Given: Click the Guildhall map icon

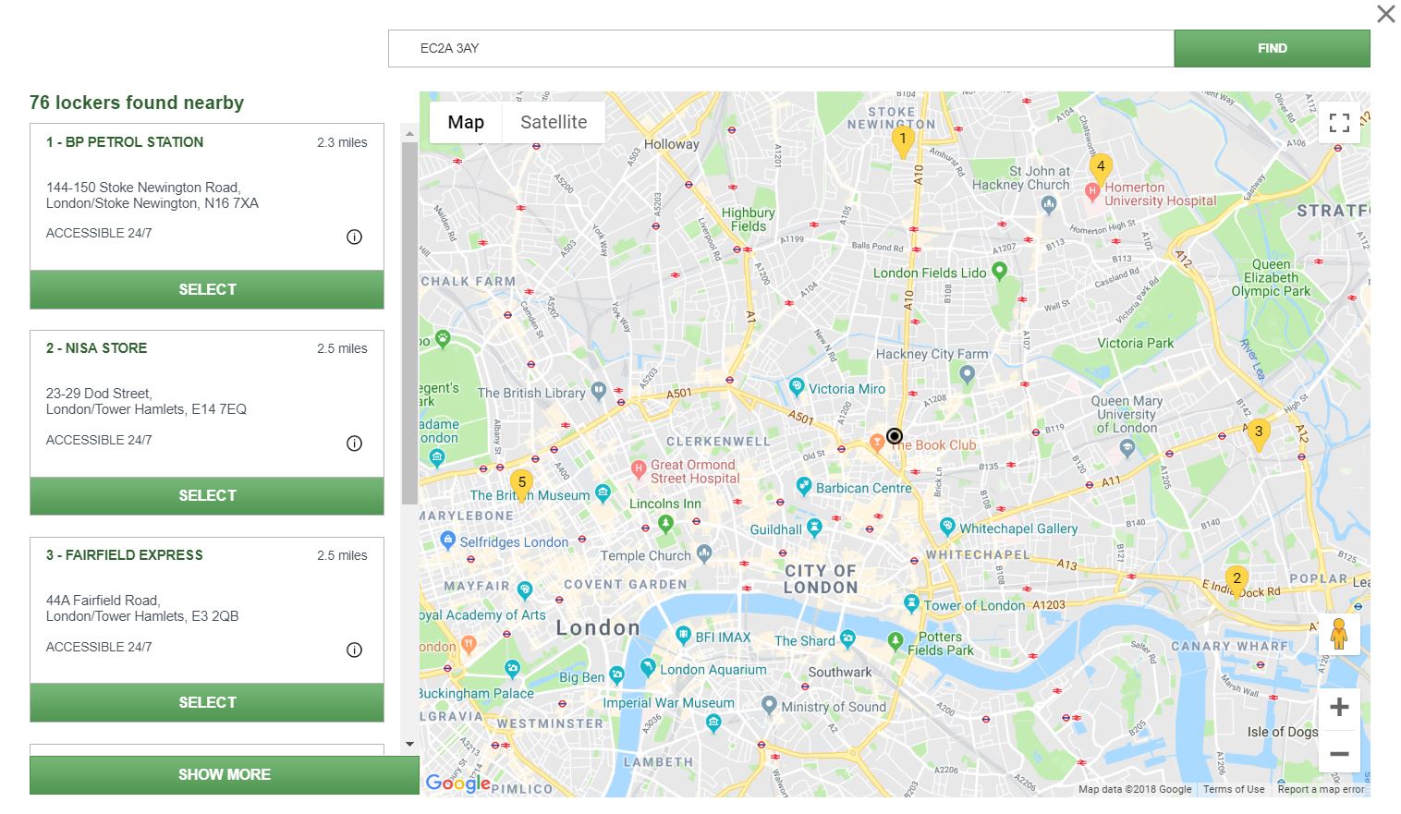Looking at the screenshot, I should click(814, 528).
